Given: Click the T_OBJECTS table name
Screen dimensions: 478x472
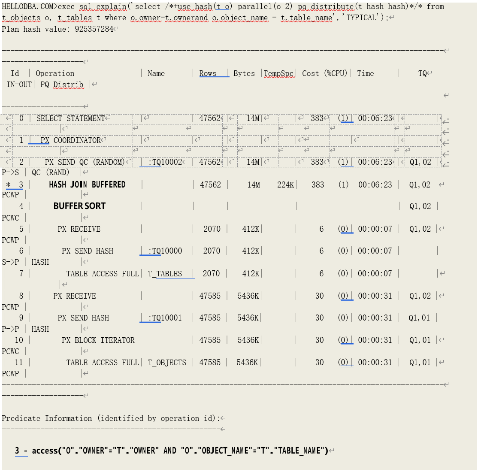Looking at the screenshot, I should tap(167, 363).
